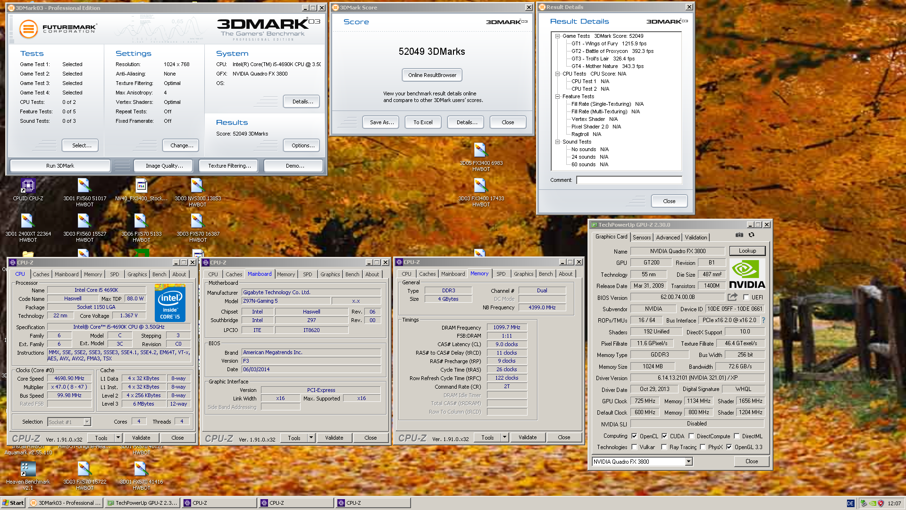
Task: Toggle the Ray Tracing checkbox
Action: 664,447
